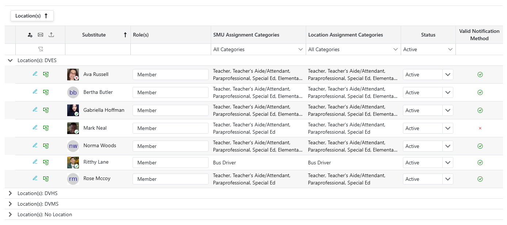Collapse the Location(s): DVES group
The height and width of the screenshot is (225, 507).
click(10, 60)
